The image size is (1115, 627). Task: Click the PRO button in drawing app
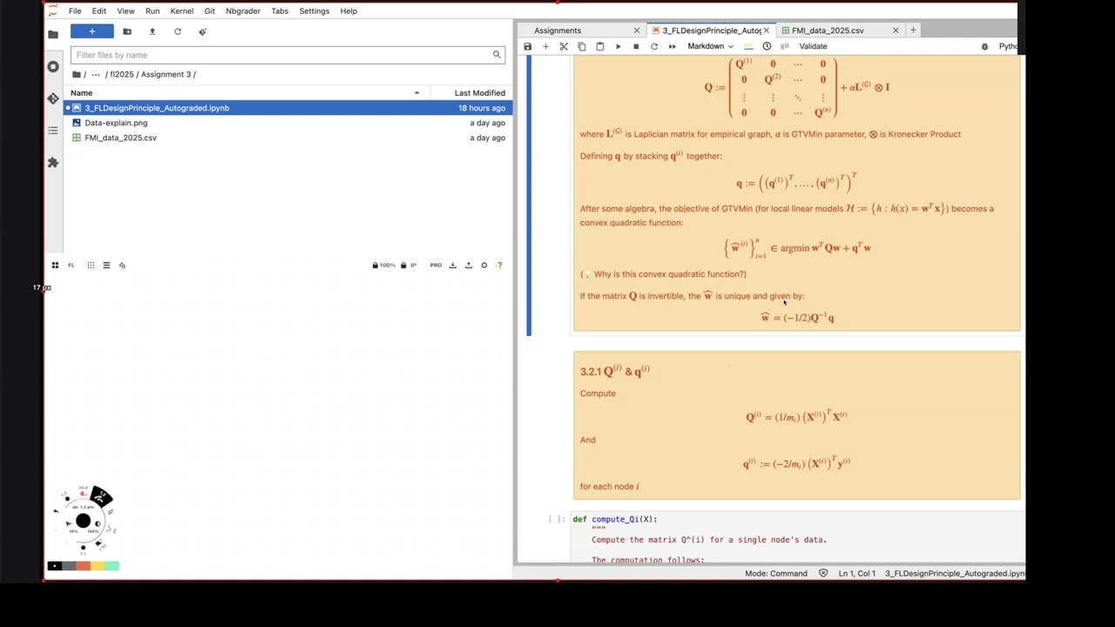click(436, 265)
